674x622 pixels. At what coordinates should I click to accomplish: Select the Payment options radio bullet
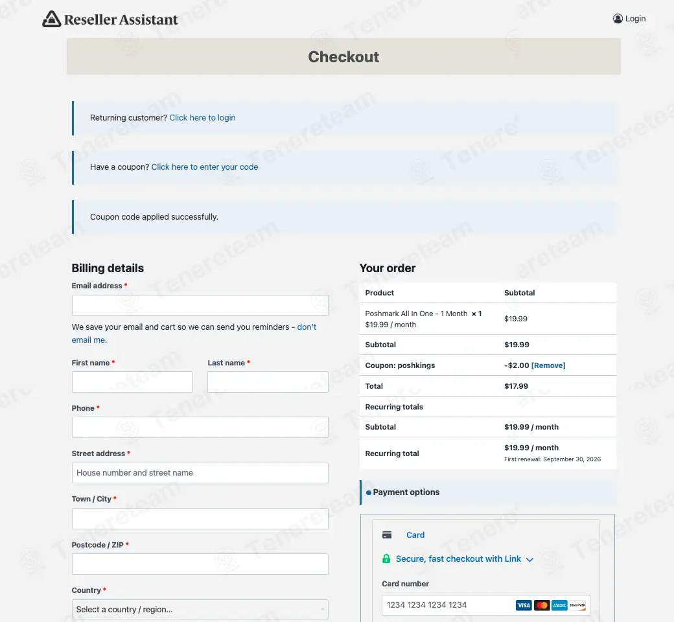coord(368,492)
